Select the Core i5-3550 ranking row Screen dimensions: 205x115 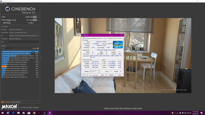pos(20,75)
